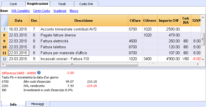Click code I80 in the info panel
Viewport: 206px width, 107px height.
coord(4,90)
